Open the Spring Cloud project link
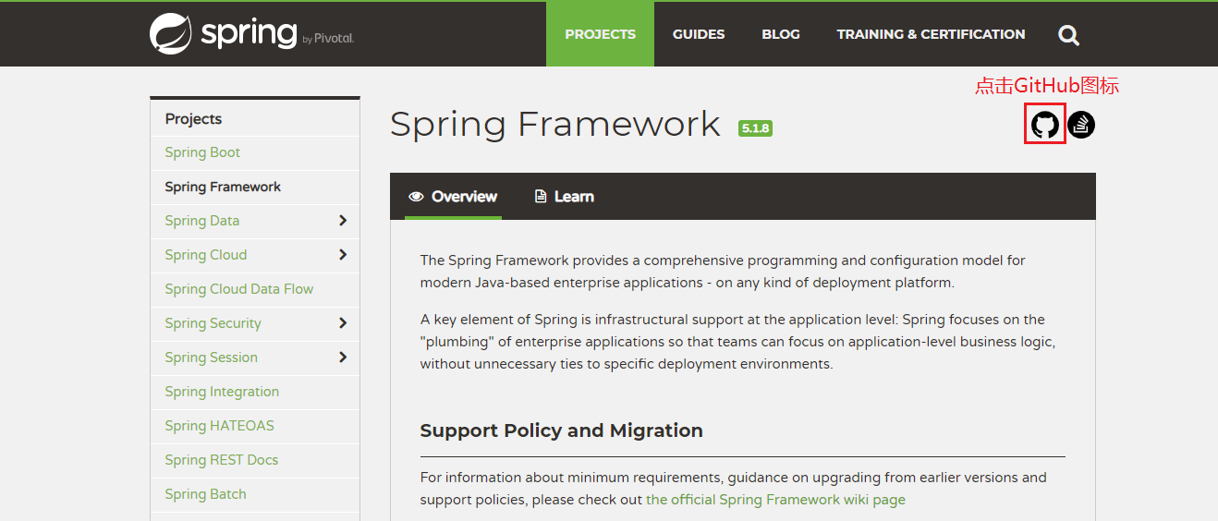 [206, 255]
